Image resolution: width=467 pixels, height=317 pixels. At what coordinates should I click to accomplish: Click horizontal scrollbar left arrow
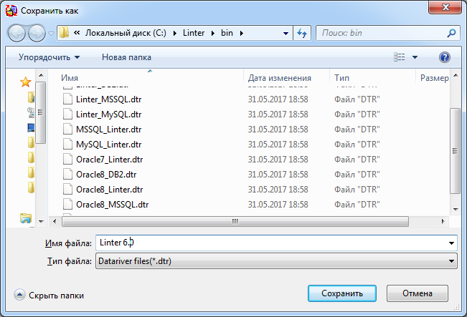[x=55, y=221]
